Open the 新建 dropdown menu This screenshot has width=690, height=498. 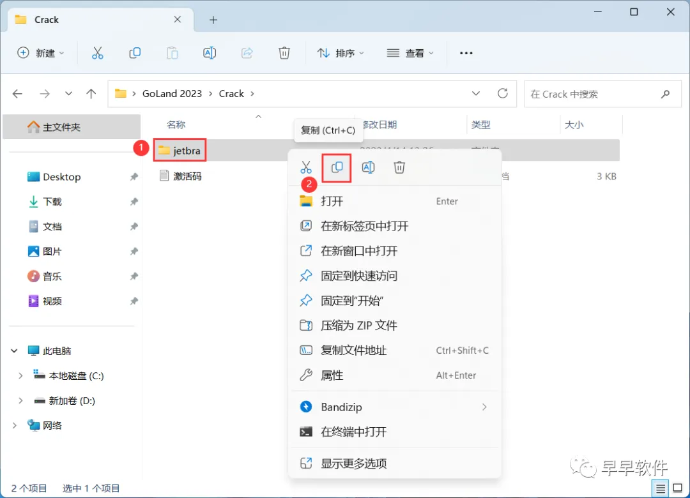coord(41,53)
